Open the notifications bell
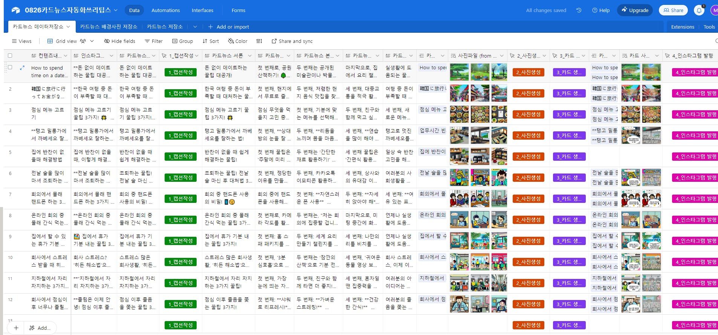This screenshot has height=335, width=718. [x=699, y=10]
